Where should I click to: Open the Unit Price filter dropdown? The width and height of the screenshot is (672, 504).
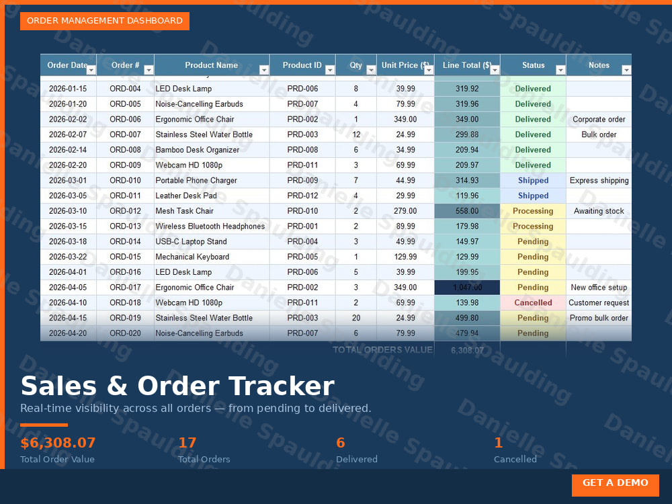[429, 71]
